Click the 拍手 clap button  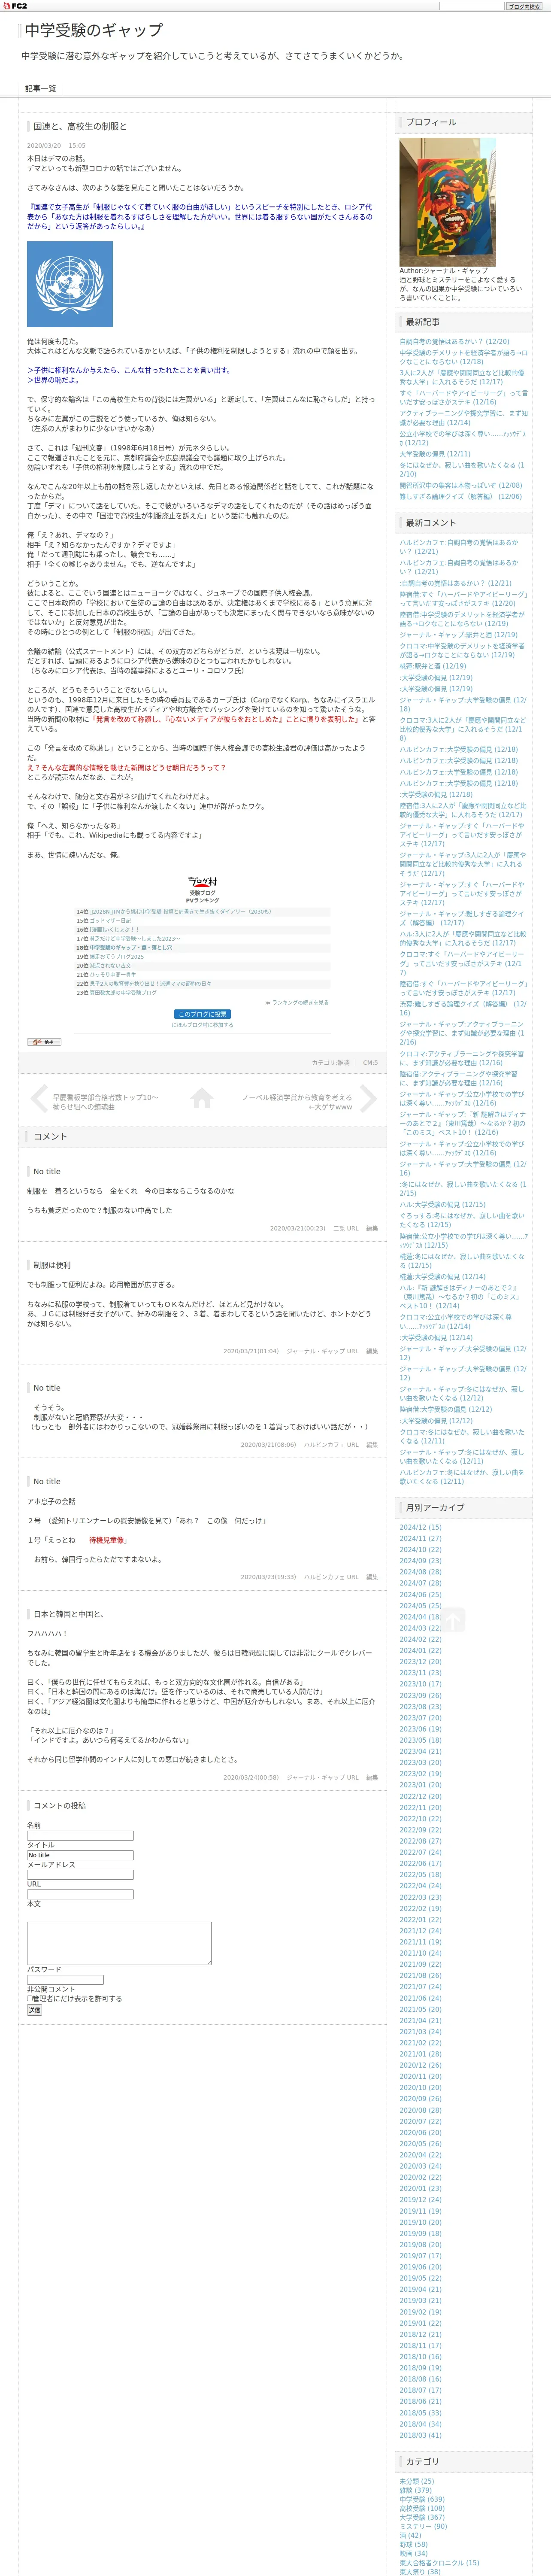(x=44, y=1042)
